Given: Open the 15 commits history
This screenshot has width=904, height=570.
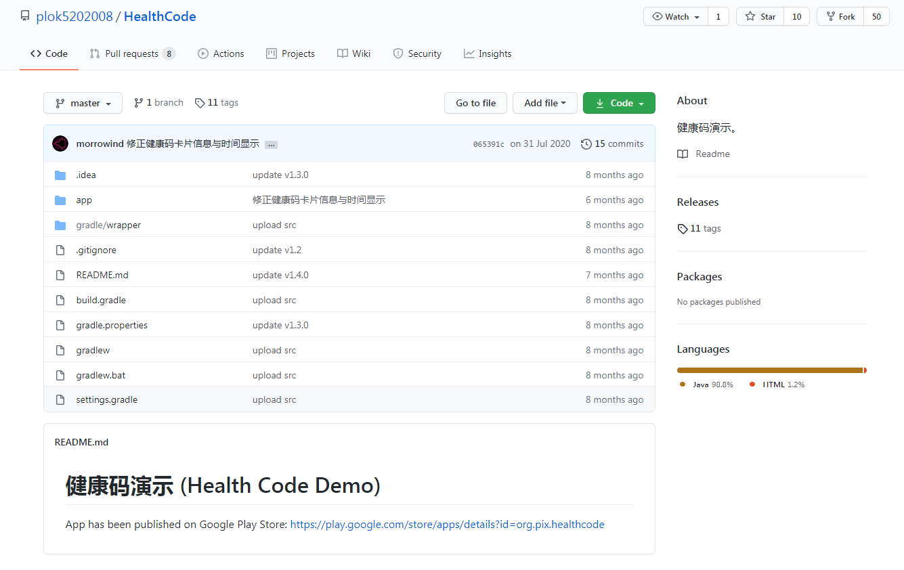Looking at the screenshot, I should point(613,144).
